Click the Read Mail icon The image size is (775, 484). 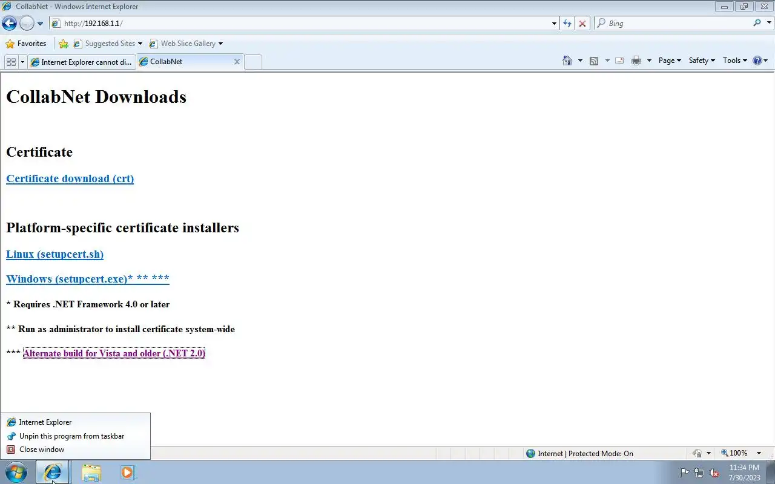click(619, 60)
